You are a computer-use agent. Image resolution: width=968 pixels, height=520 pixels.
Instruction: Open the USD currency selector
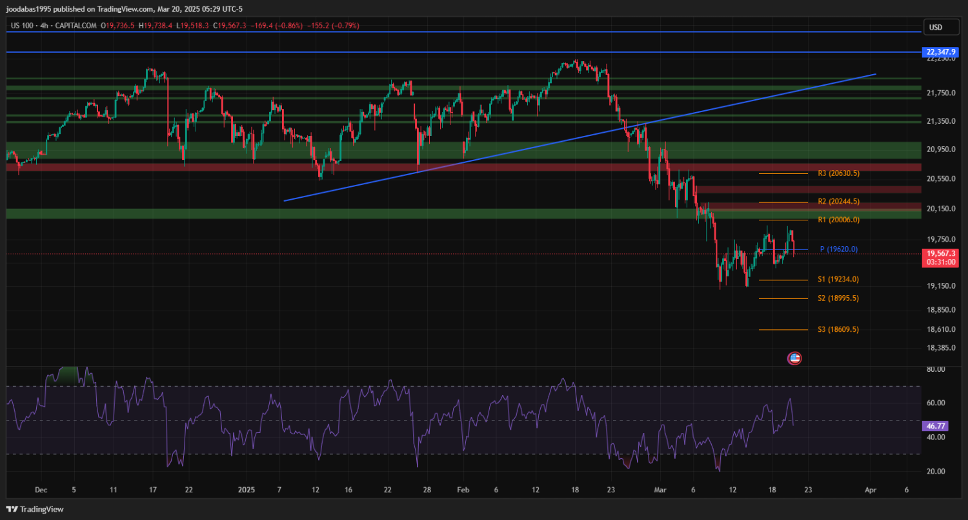pyautogui.click(x=934, y=27)
